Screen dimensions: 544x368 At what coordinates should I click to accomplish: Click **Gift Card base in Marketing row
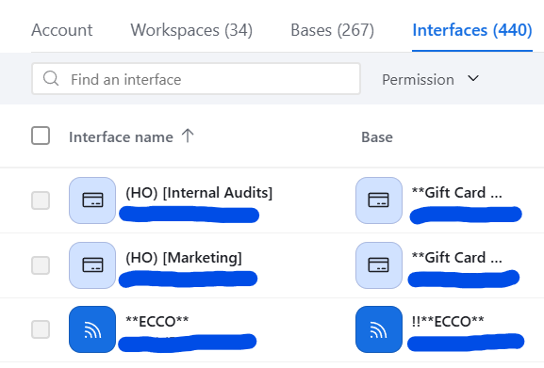point(457,258)
